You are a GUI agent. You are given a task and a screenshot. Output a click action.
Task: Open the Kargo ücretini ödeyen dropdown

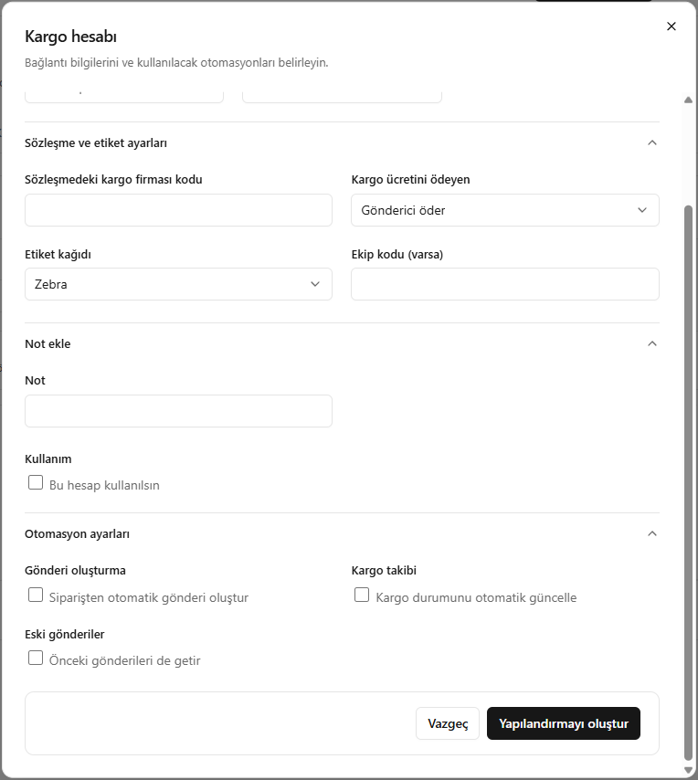(x=505, y=210)
